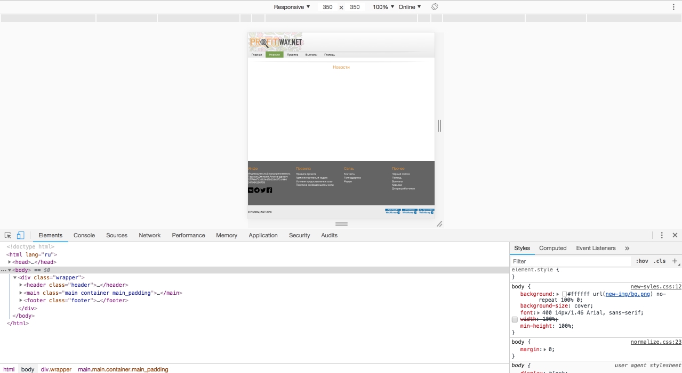Select main.main.container.main_padding breadcrumb

pyautogui.click(x=123, y=369)
